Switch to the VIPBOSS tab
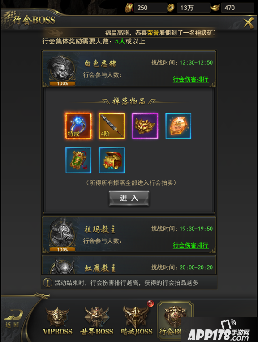This screenshot has width=258, height=342. point(57,321)
